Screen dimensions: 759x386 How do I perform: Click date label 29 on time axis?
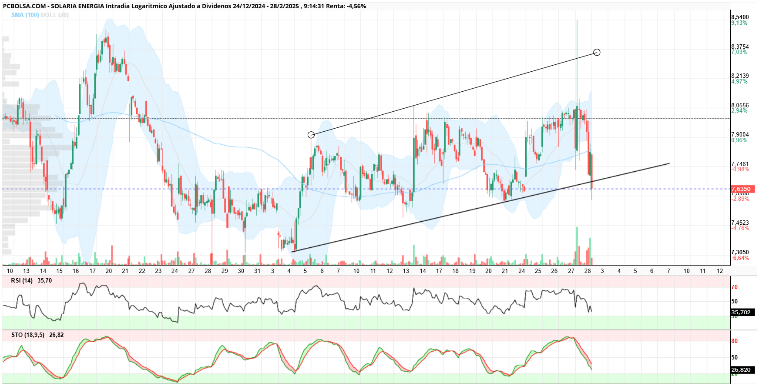[225, 271]
